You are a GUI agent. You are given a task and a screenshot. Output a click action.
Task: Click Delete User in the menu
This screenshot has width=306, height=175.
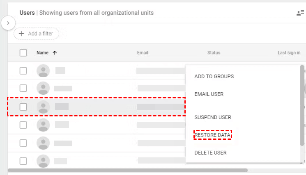click(x=210, y=152)
